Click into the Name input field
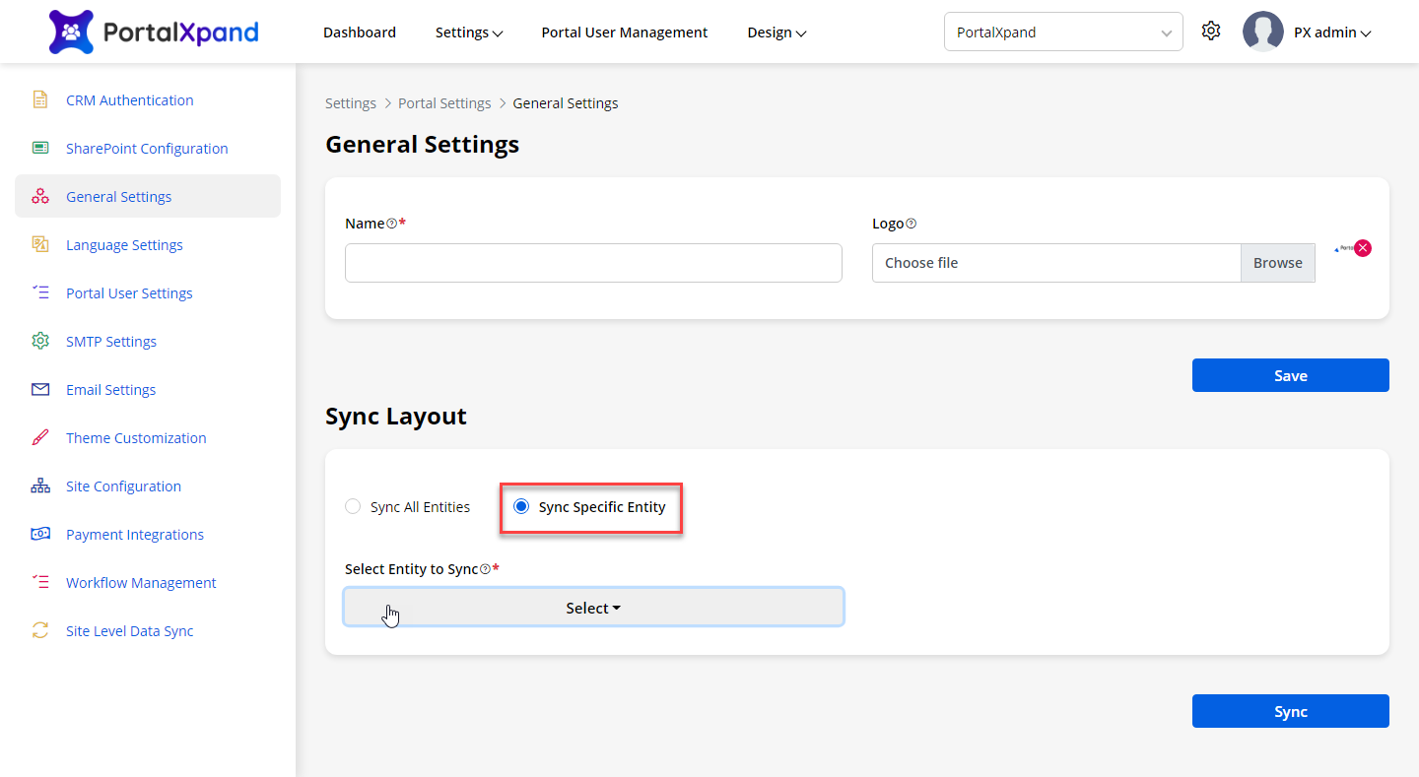Viewport: 1419px width, 777px height. pyautogui.click(x=593, y=263)
